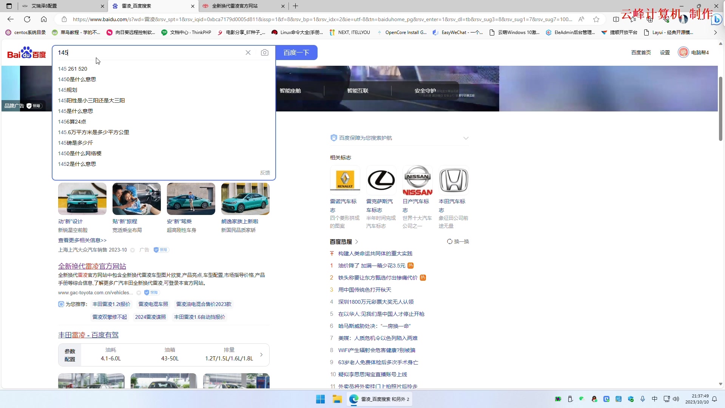Viewport: 725px width, 408px height.
Task: Expand 百度保障为您搜索护航 chevron
Action: point(466,138)
